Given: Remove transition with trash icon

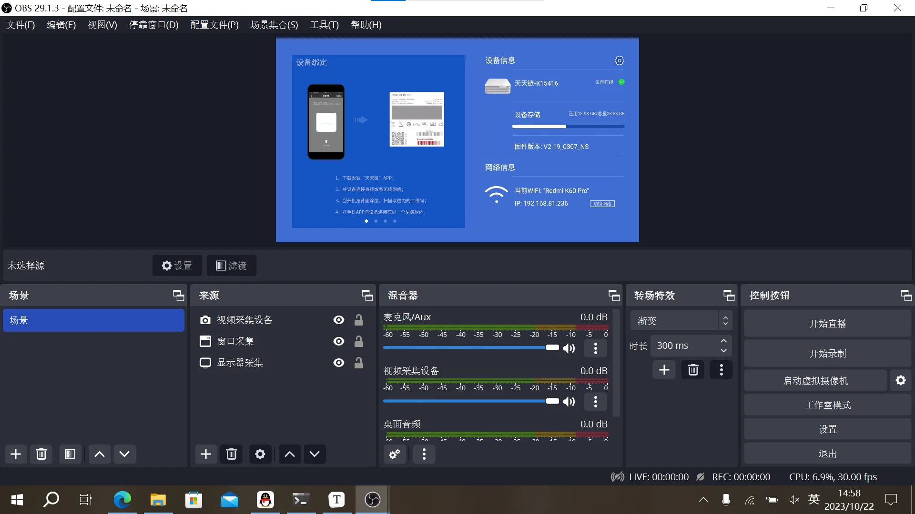Looking at the screenshot, I should (693, 370).
